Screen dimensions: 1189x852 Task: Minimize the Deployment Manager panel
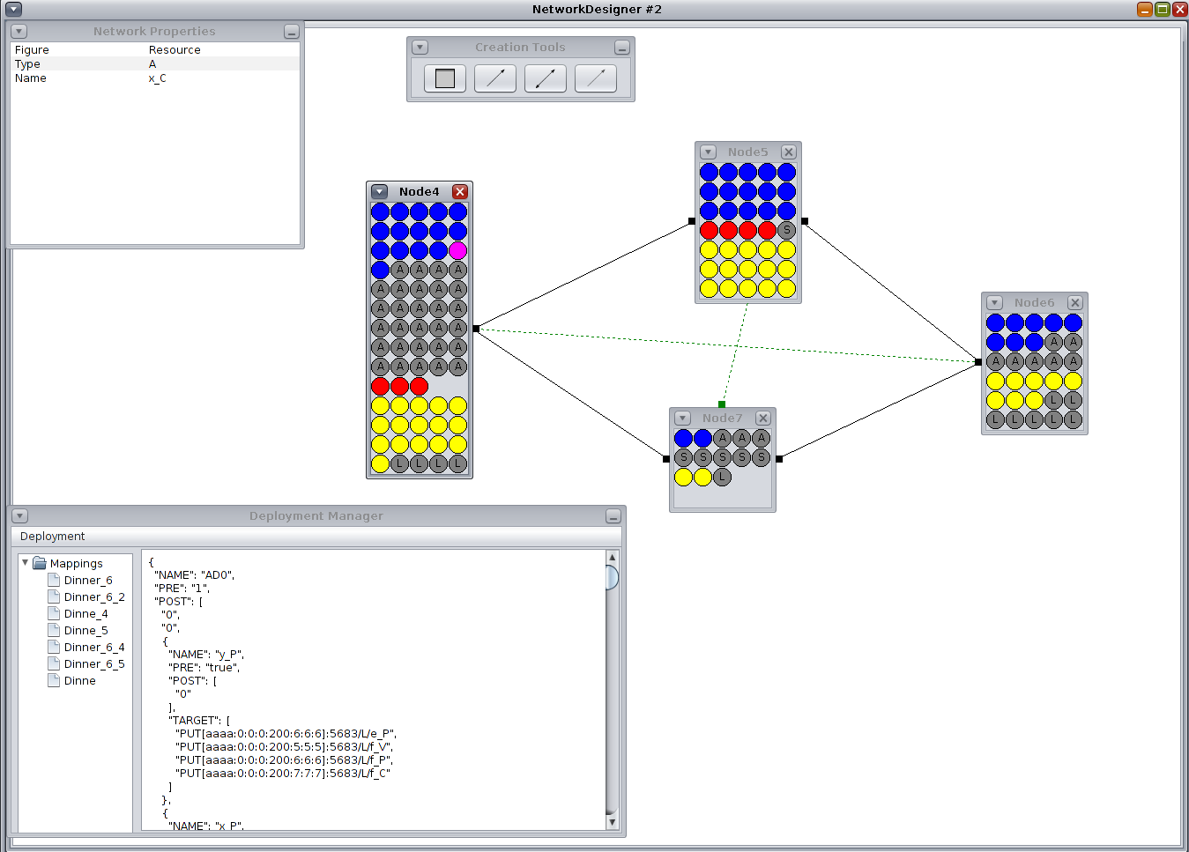pos(613,516)
